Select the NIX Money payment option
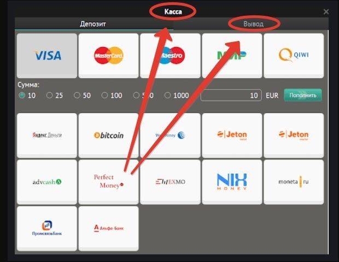 pos(232,182)
